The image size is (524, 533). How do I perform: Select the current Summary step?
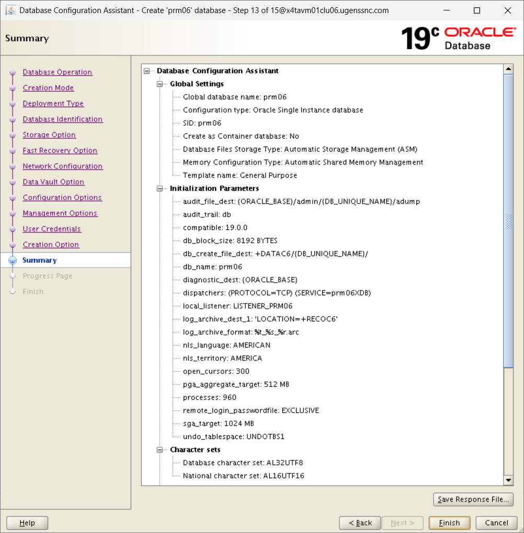pos(39,260)
